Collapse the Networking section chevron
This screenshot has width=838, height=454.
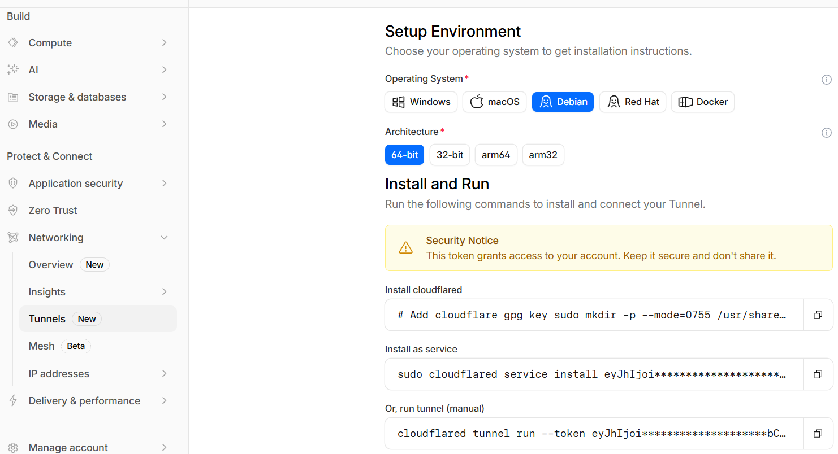pos(164,238)
